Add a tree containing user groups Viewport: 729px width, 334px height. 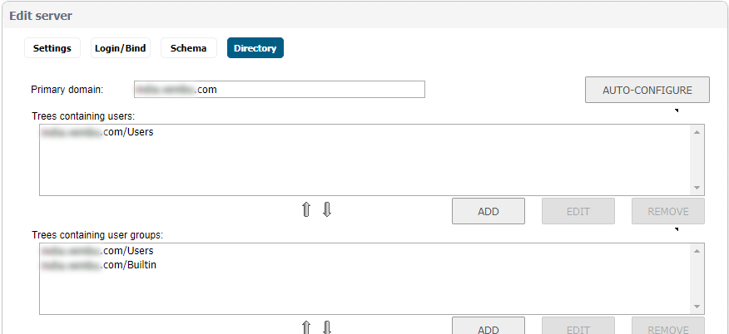pyautogui.click(x=488, y=327)
